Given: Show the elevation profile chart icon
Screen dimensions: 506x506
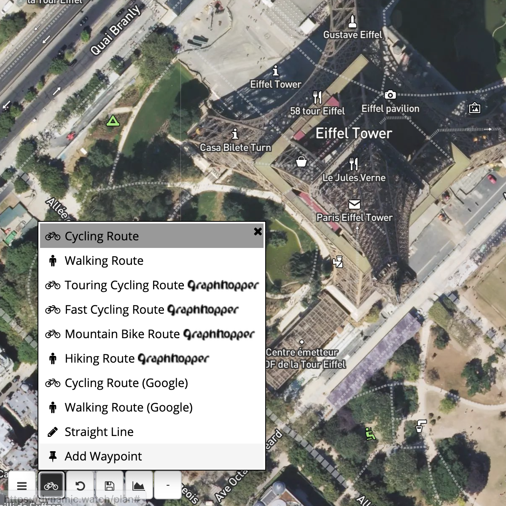Looking at the screenshot, I should (139, 486).
